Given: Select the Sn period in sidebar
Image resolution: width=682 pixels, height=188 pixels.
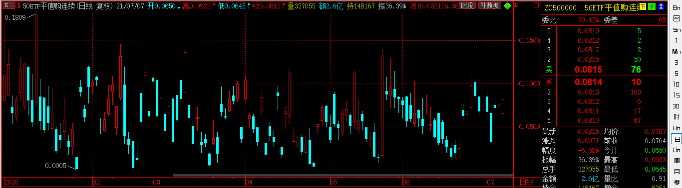Looking at the screenshot, I should coord(677,29).
